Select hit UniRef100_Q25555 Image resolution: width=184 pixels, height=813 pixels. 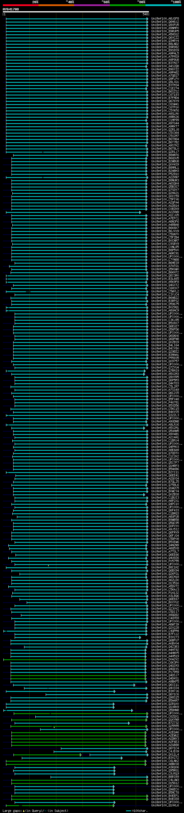coord(165,726)
